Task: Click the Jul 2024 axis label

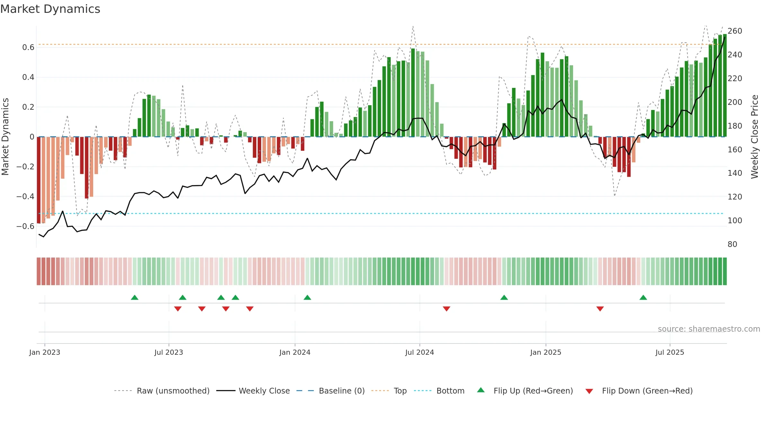Action: click(420, 352)
